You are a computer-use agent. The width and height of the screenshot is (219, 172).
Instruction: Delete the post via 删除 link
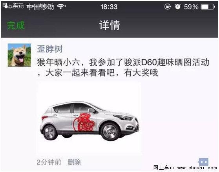pos(74,162)
